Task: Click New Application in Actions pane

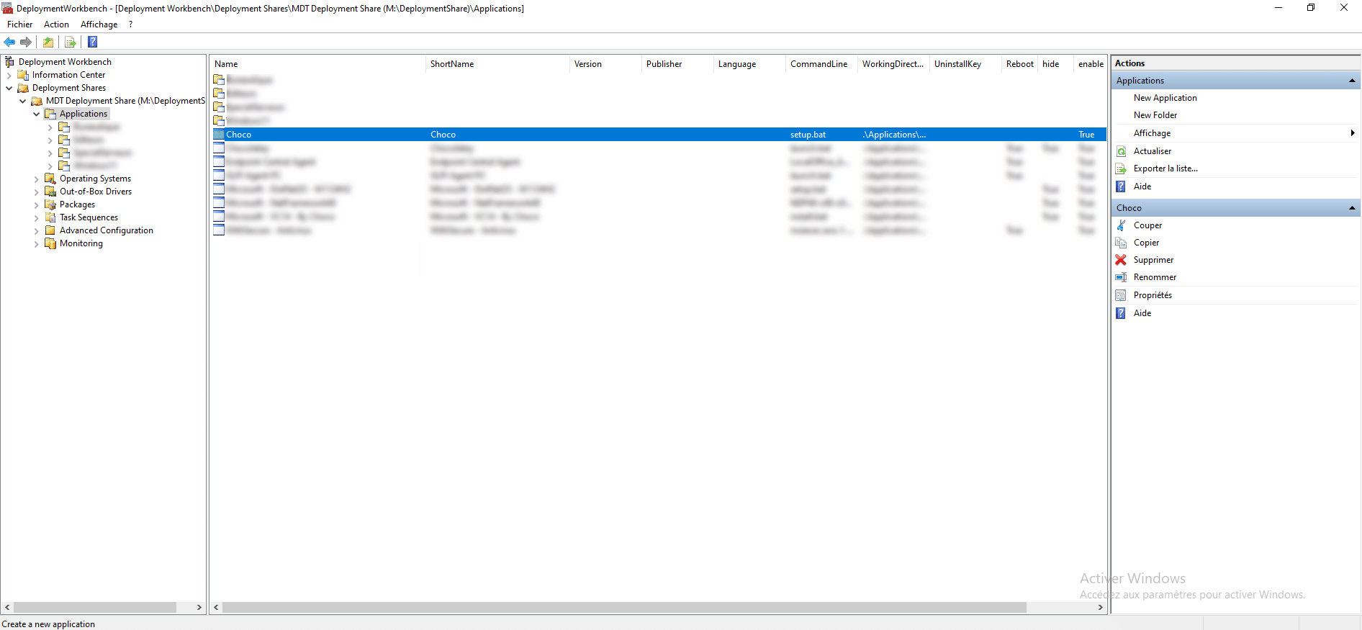Action: (x=1165, y=98)
